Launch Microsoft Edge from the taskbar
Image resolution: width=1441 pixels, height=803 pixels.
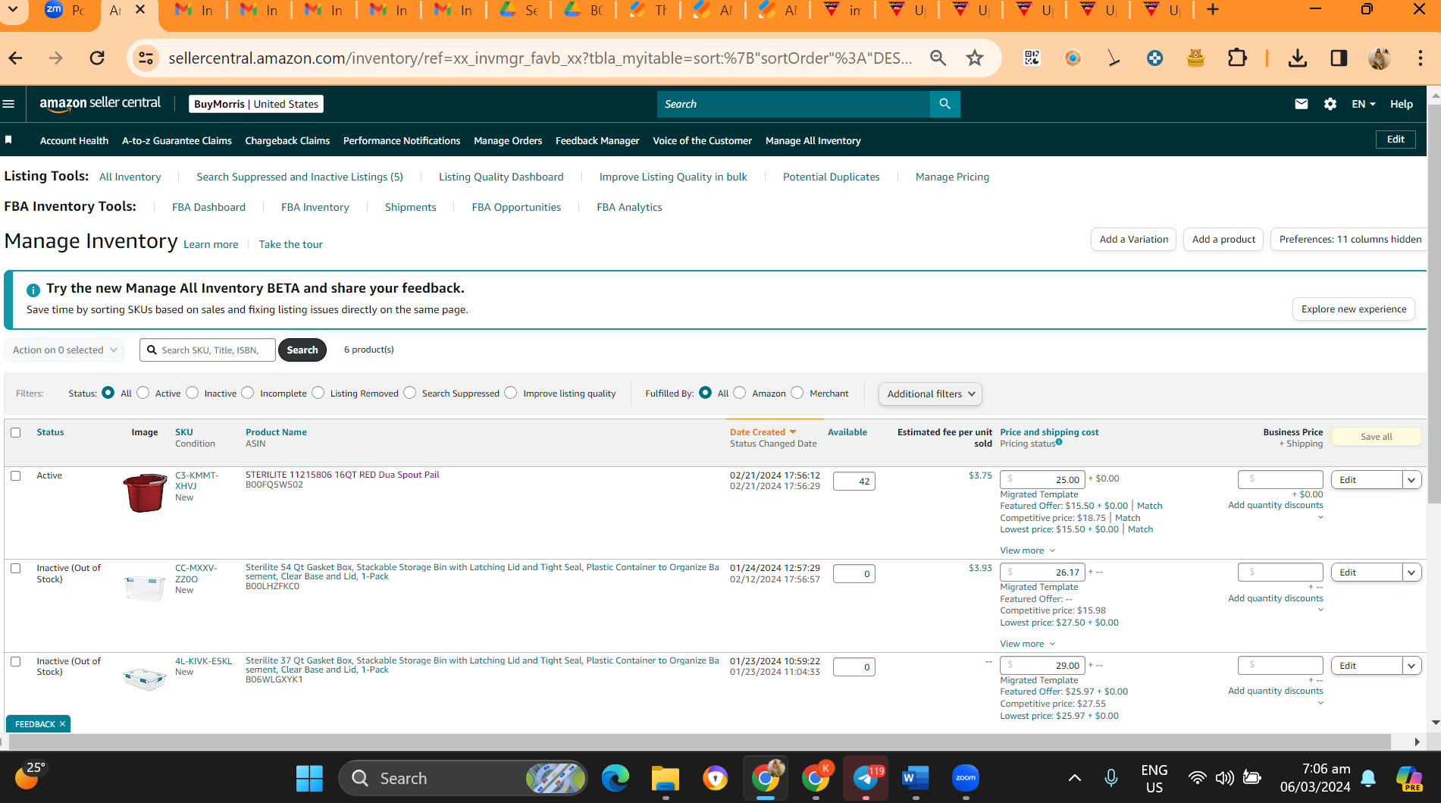pos(616,778)
